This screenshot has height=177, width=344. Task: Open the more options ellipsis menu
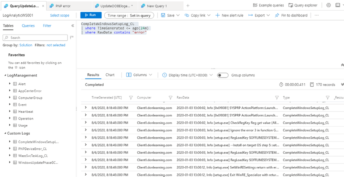tap(316, 15)
